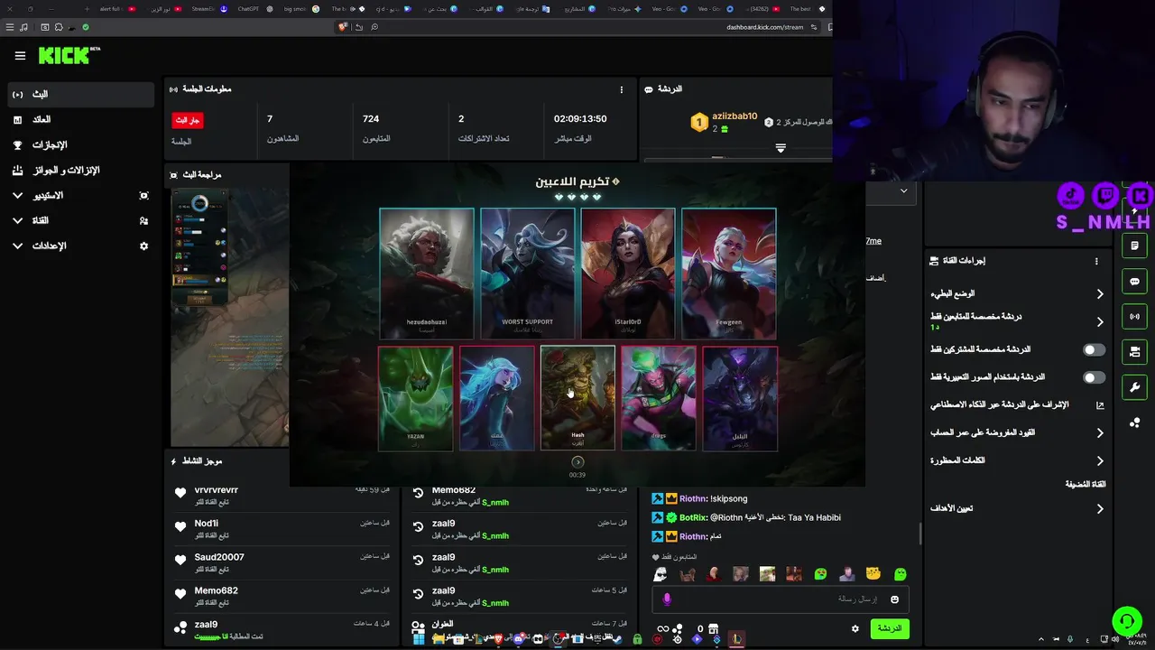Image resolution: width=1155 pixels, height=650 pixels.
Task: Open aziizbab10 leaderboard entry
Action: pos(724,122)
